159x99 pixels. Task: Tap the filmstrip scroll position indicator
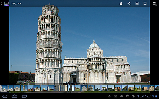coord(6,92)
